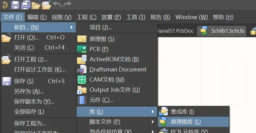
Task: Select 脚本文件 (P) entry
Action: [x=117, y=122]
